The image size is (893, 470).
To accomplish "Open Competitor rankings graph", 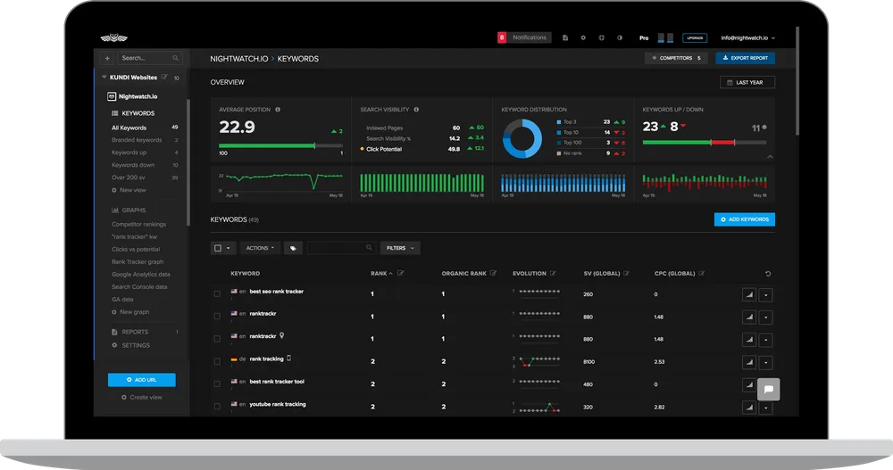I will pyautogui.click(x=139, y=224).
